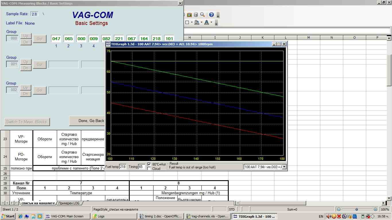This screenshot has width=392, height=220.
Task: Open the Gallery icon in Calc toolbar
Action: [x=189, y=15]
